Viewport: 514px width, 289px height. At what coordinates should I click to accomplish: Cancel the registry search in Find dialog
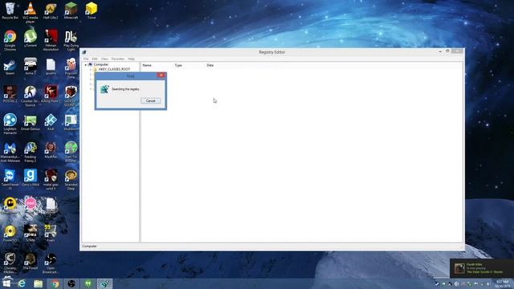tap(150, 100)
